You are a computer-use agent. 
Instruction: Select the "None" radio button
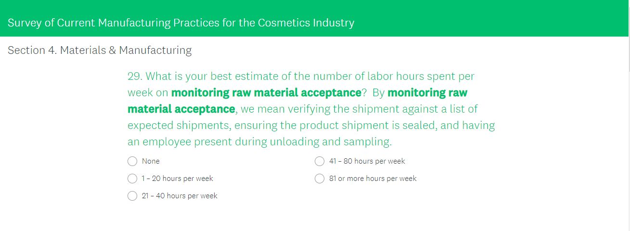[132, 161]
